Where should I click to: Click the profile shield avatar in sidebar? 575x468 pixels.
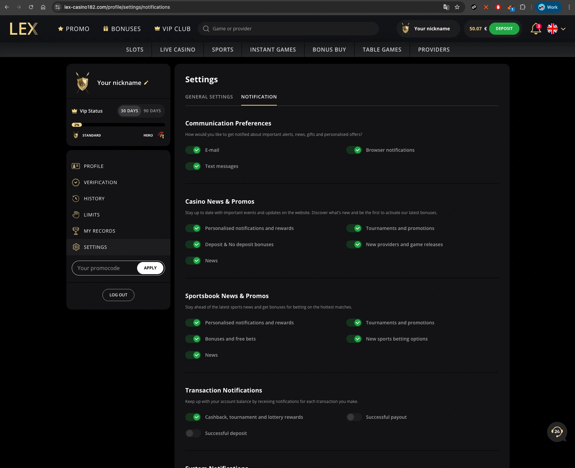(x=83, y=83)
